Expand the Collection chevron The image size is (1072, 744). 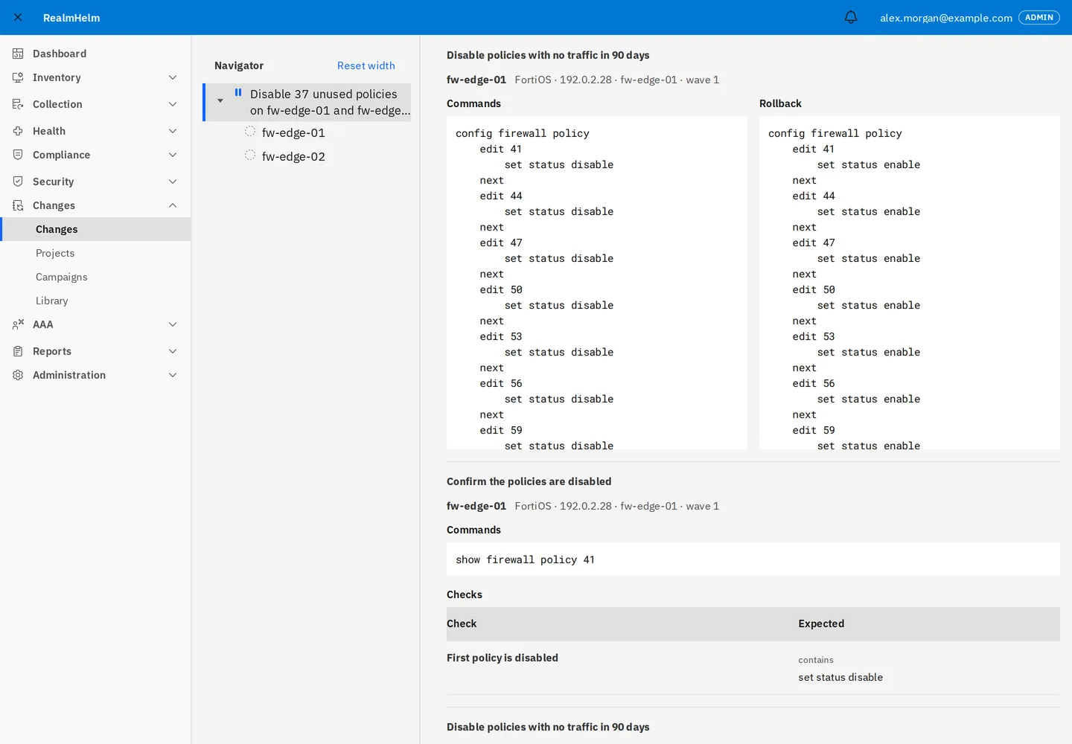pos(173,104)
